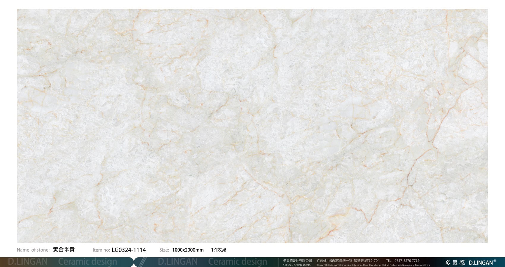Click the marble slab preview image
The height and width of the screenshot is (267, 505).
click(x=252, y=126)
